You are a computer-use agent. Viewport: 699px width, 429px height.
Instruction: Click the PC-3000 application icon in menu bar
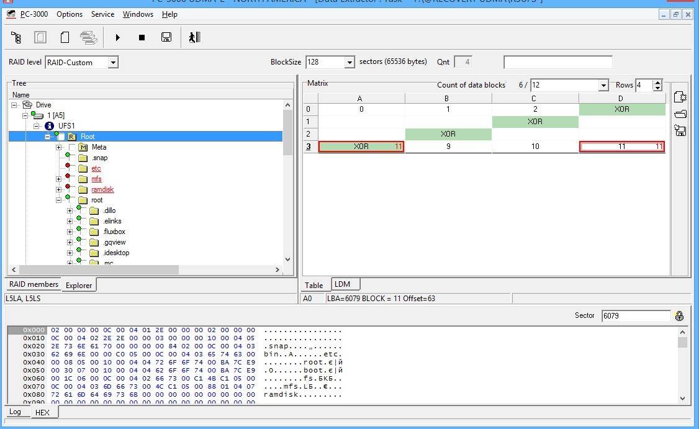click(11, 14)
